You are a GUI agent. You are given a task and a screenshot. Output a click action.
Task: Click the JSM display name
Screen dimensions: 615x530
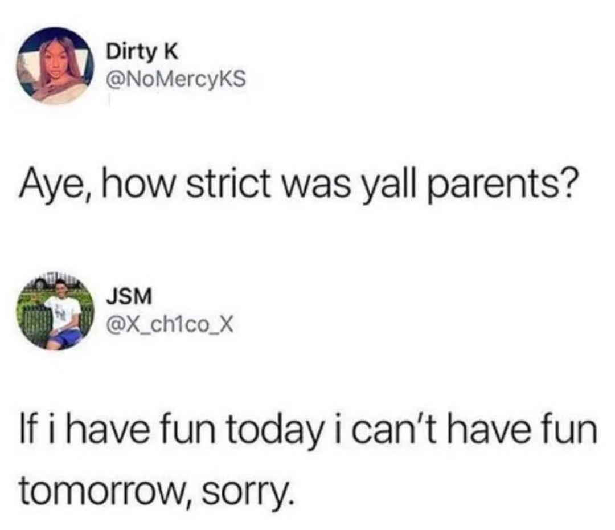click(129, 296)
